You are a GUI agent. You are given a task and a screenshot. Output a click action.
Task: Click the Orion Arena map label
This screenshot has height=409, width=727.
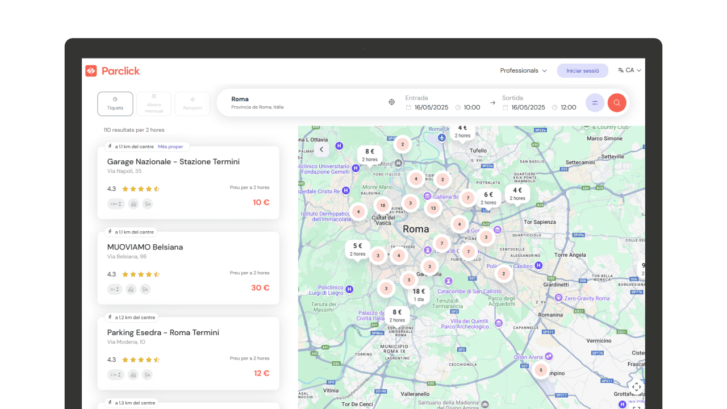click(528, 357)
